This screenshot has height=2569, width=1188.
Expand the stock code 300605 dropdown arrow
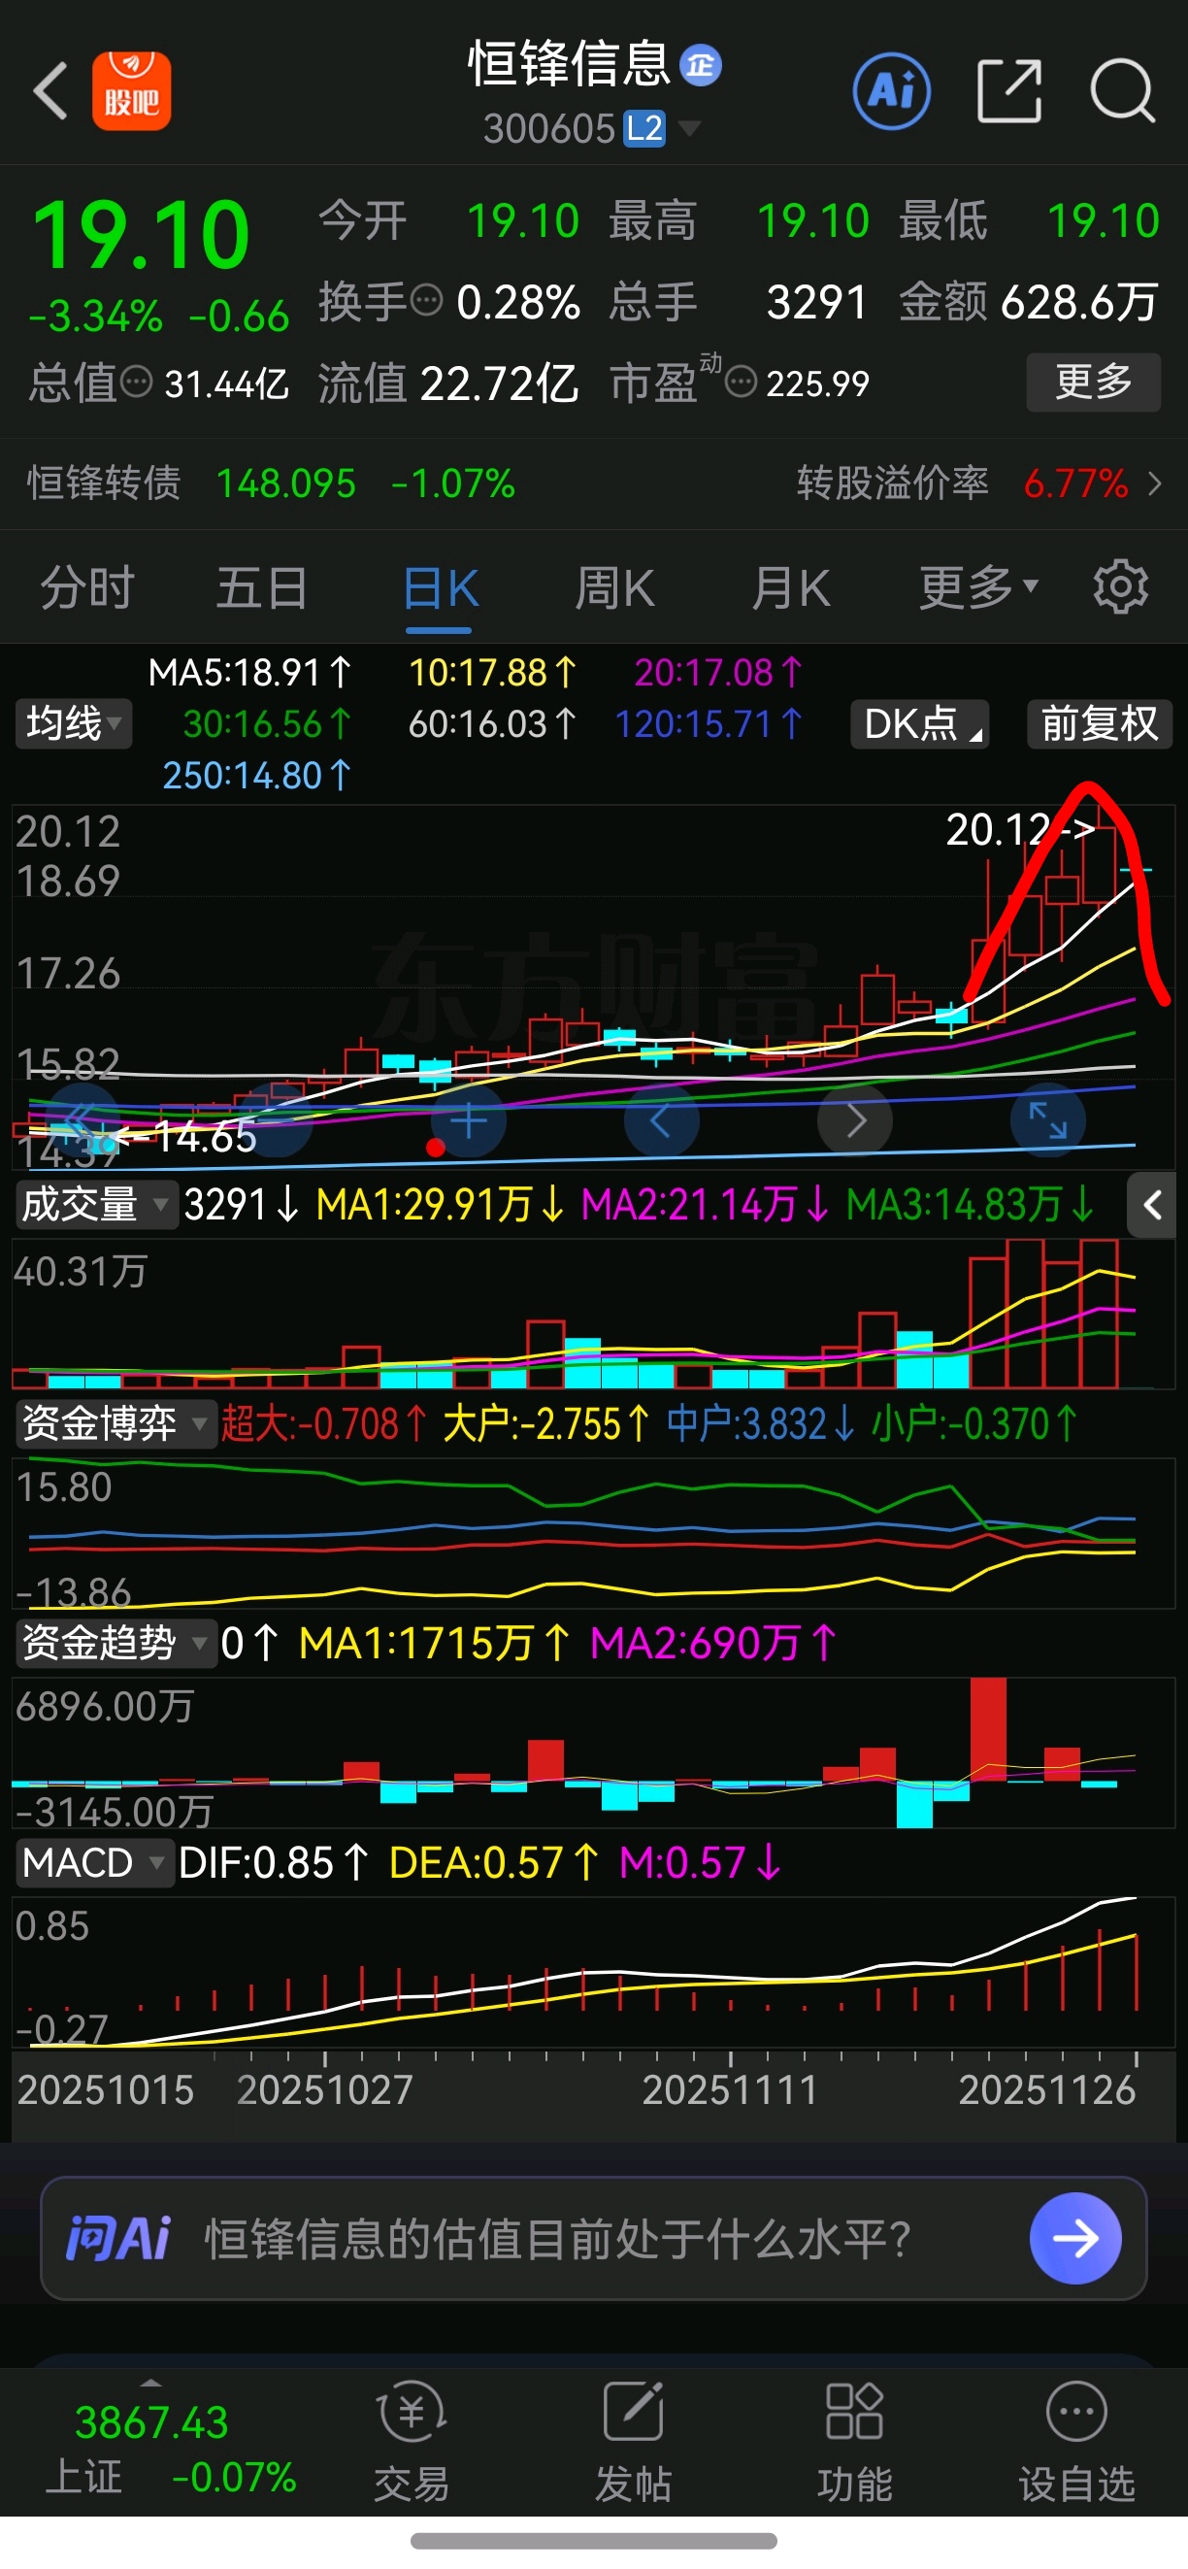[x=689, y=127]
